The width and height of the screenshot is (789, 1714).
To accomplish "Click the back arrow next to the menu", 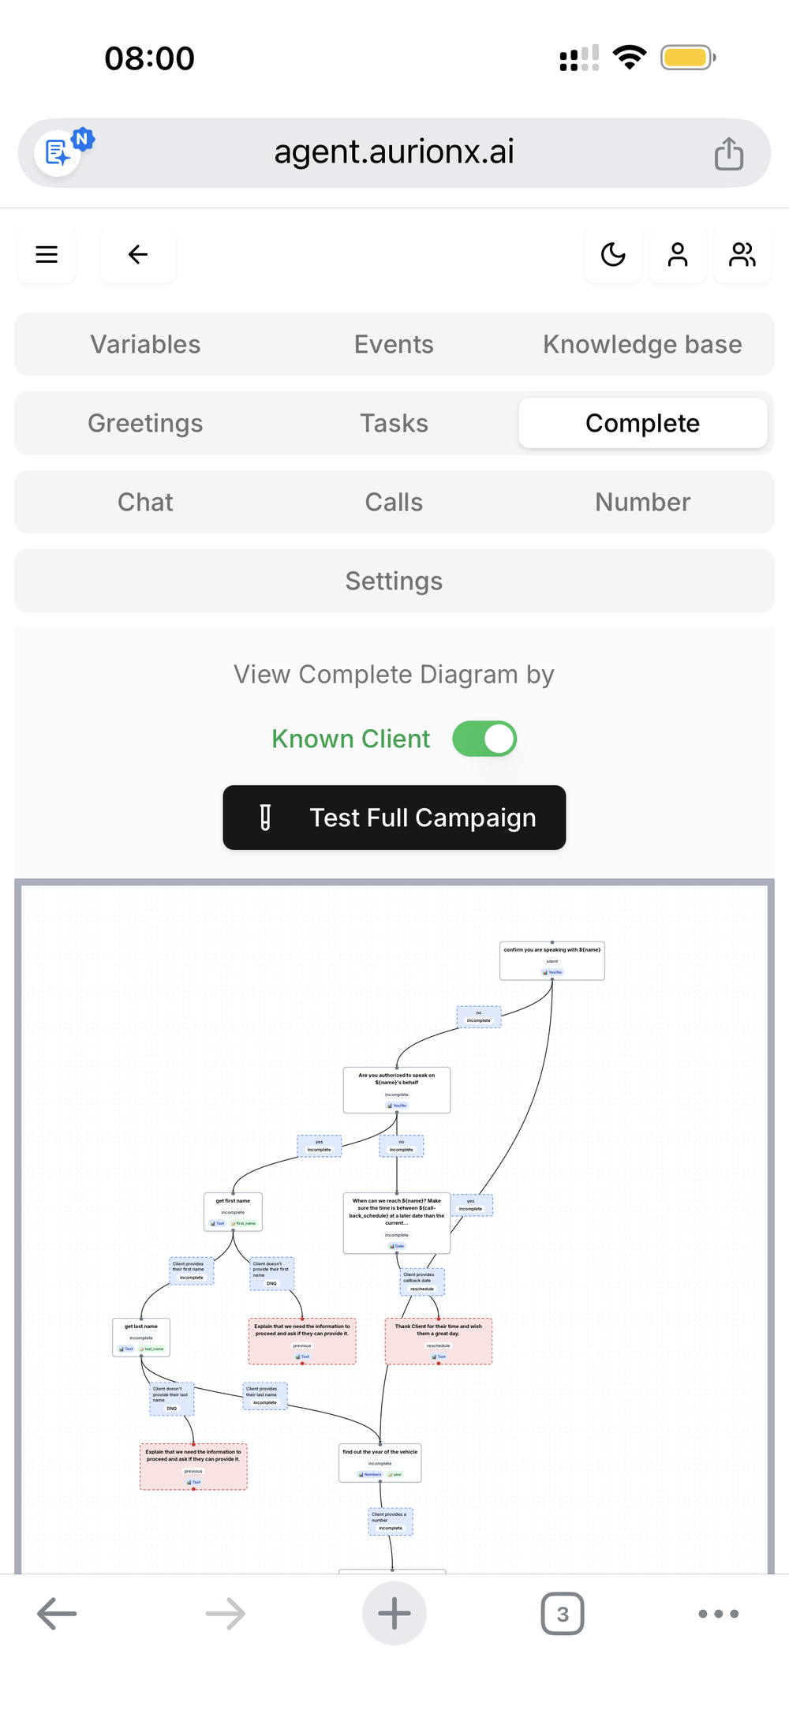I will tap(137, 254).
